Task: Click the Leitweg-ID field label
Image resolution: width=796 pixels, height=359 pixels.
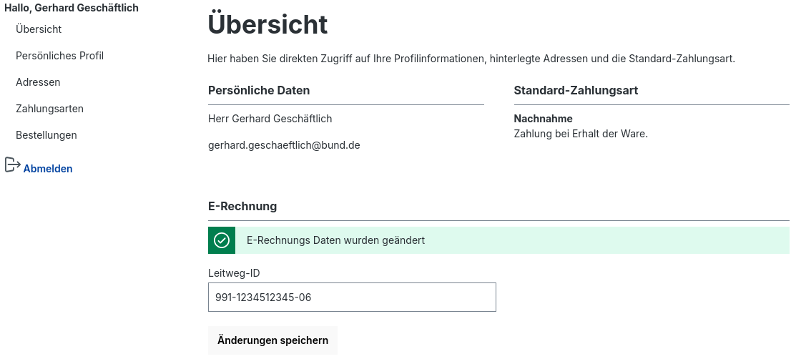Action: click(233, 273)
